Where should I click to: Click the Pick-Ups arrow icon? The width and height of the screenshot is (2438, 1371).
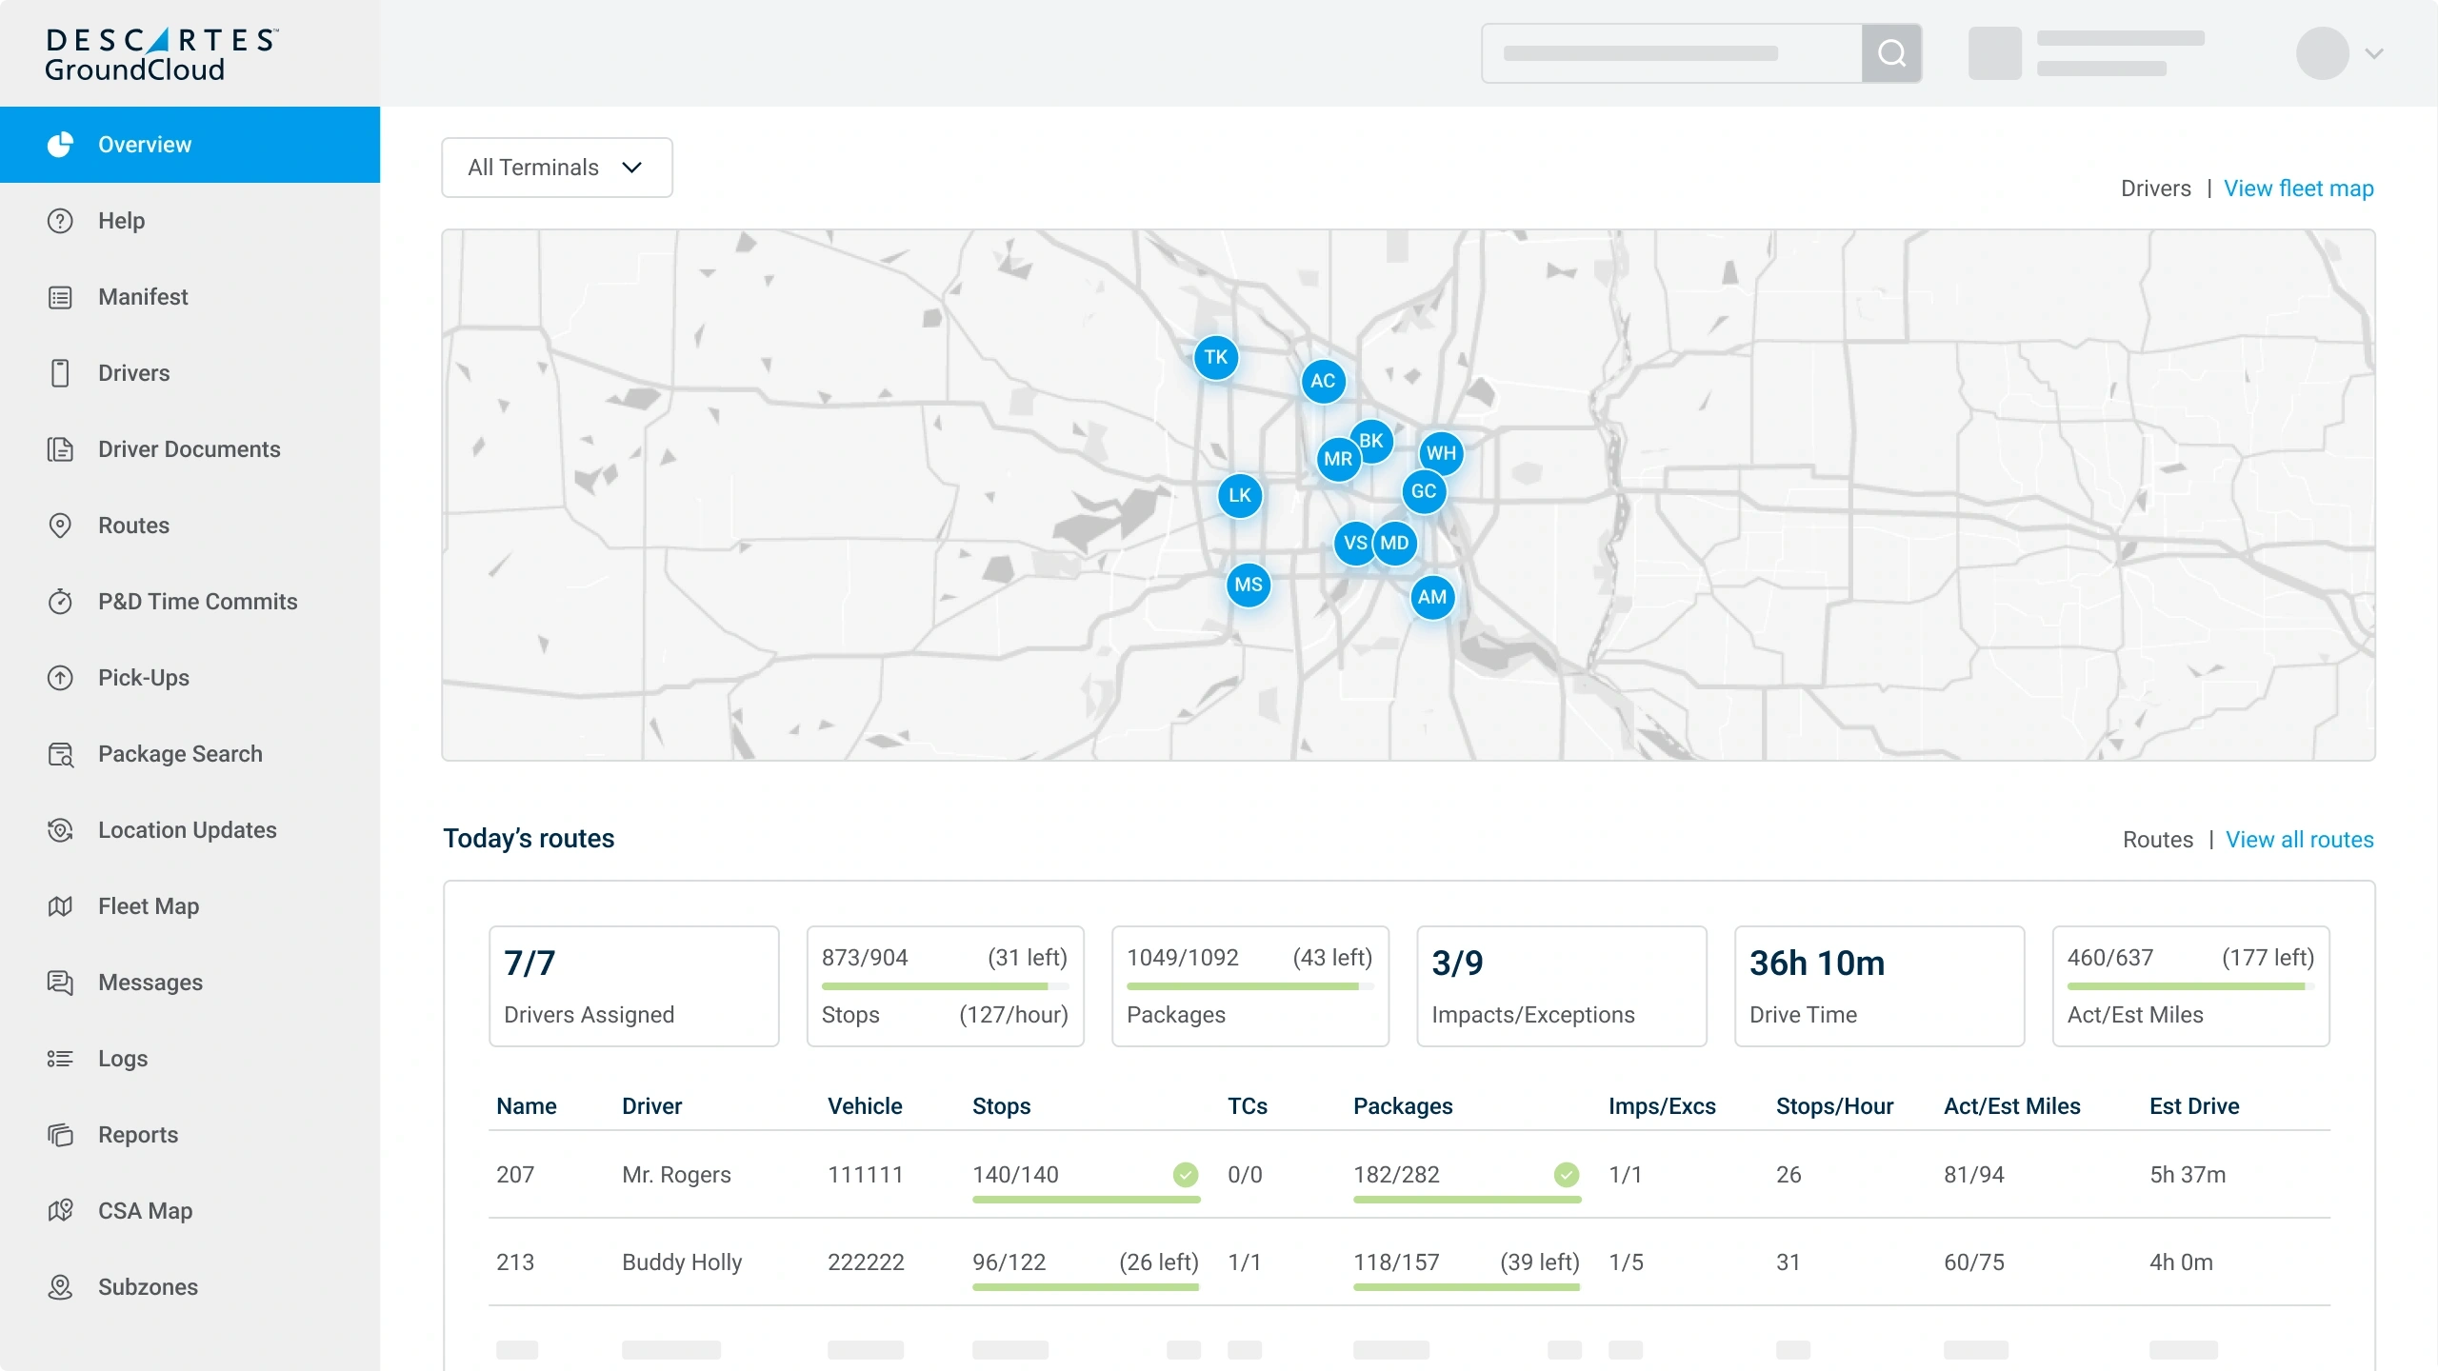click(x=60, y=678)
